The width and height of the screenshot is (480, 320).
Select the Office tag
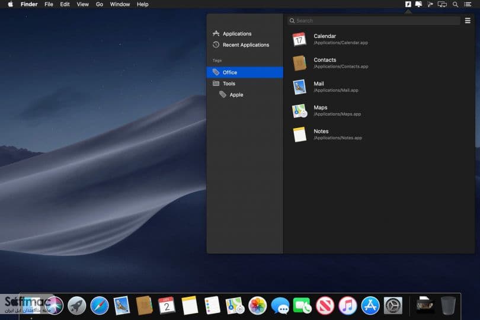[245, 72]
